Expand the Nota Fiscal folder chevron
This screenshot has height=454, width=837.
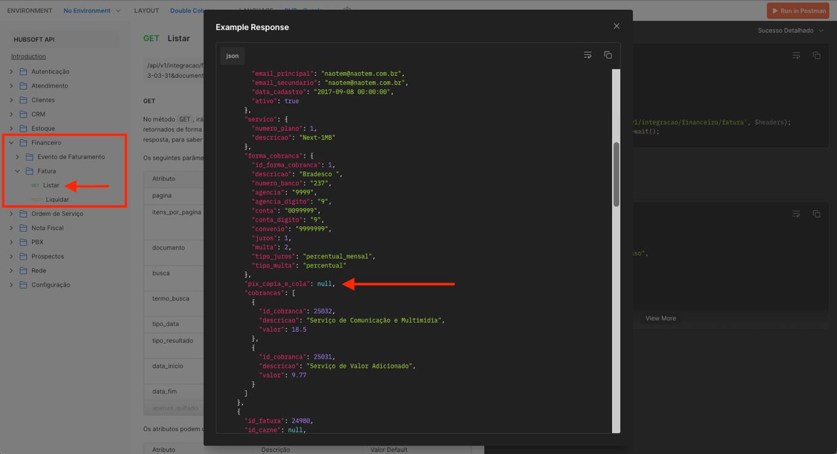[x=11, y=228]
